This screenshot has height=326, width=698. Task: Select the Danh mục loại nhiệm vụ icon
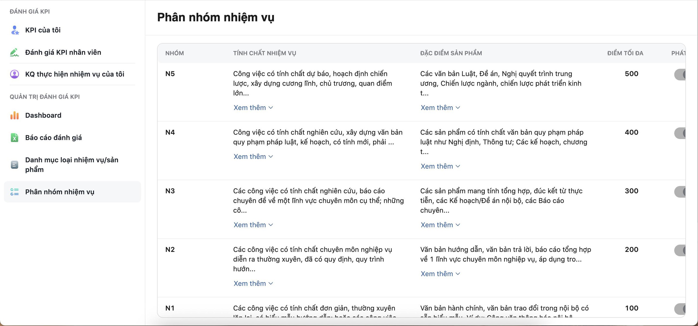coord(15,165)
